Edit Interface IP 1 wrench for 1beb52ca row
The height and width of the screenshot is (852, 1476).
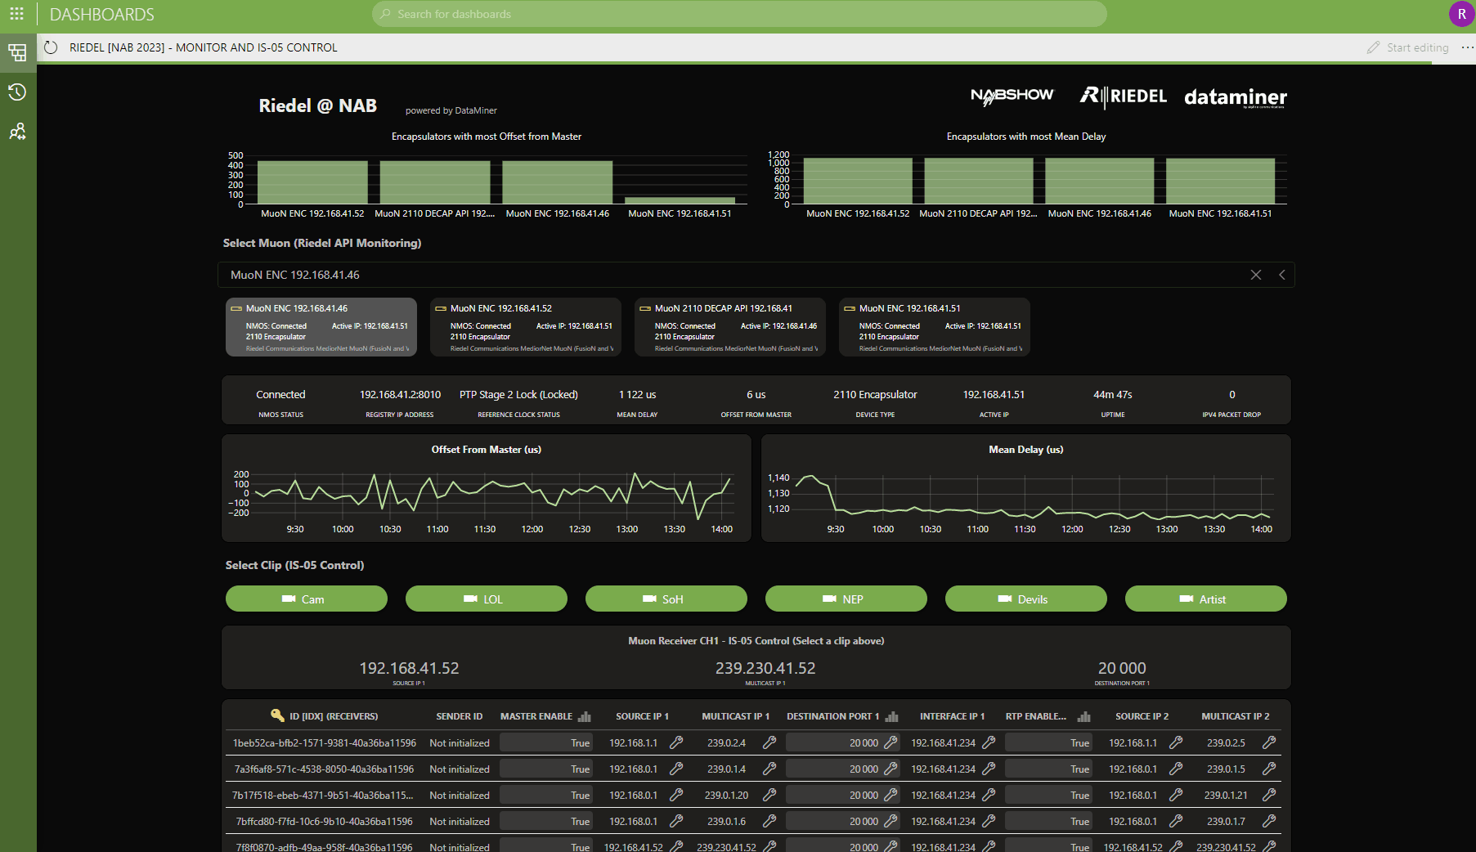(x=989, y=742)
